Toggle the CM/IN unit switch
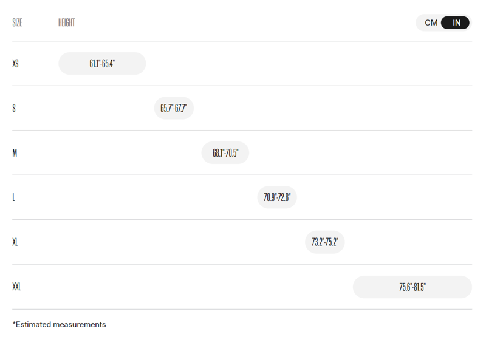The height and width of the screenshot is (351, 486). click(443, 23)
